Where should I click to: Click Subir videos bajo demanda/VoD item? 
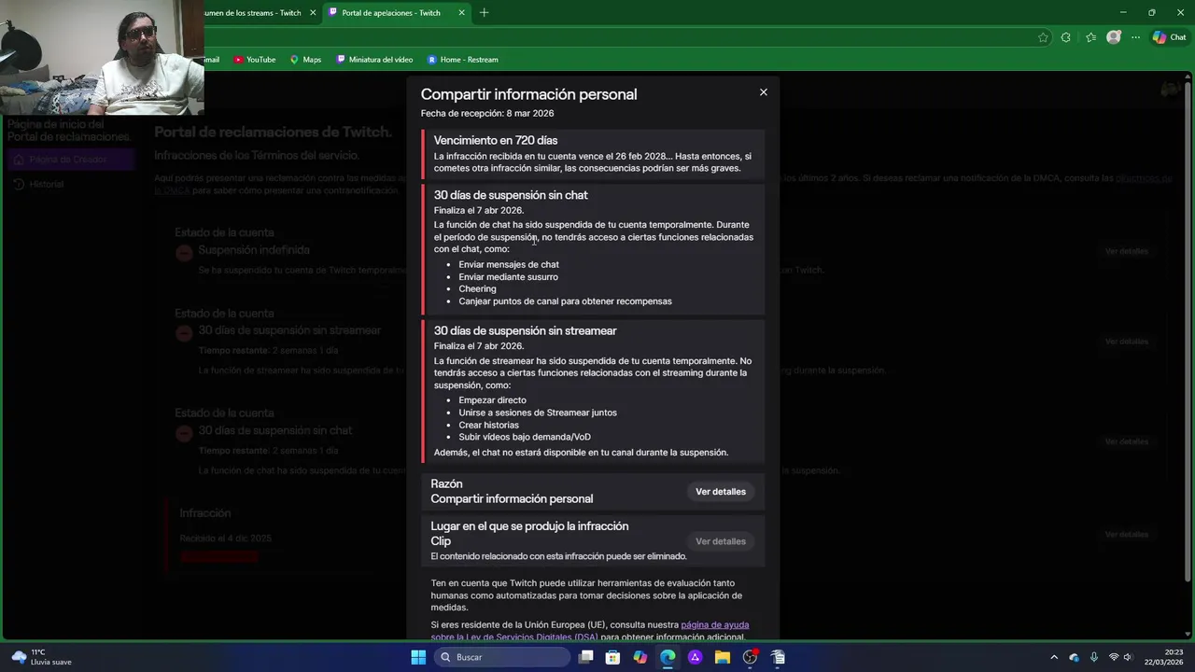pos(525,437)
